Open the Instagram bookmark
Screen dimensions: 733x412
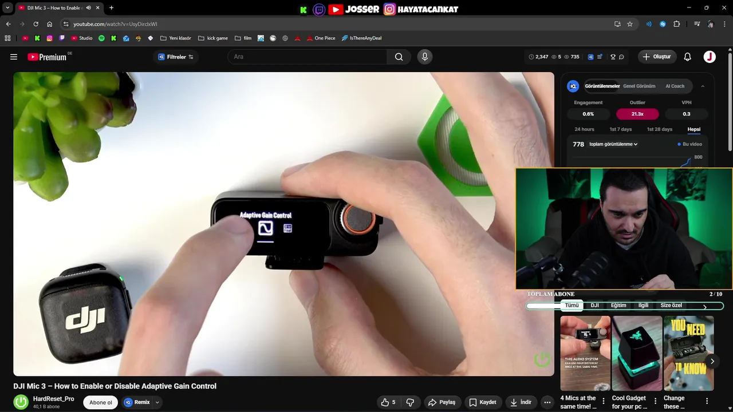[49, 38]
